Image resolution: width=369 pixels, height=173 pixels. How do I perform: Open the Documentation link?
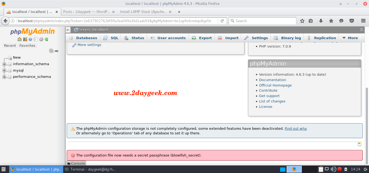click(x=273, y=80)
